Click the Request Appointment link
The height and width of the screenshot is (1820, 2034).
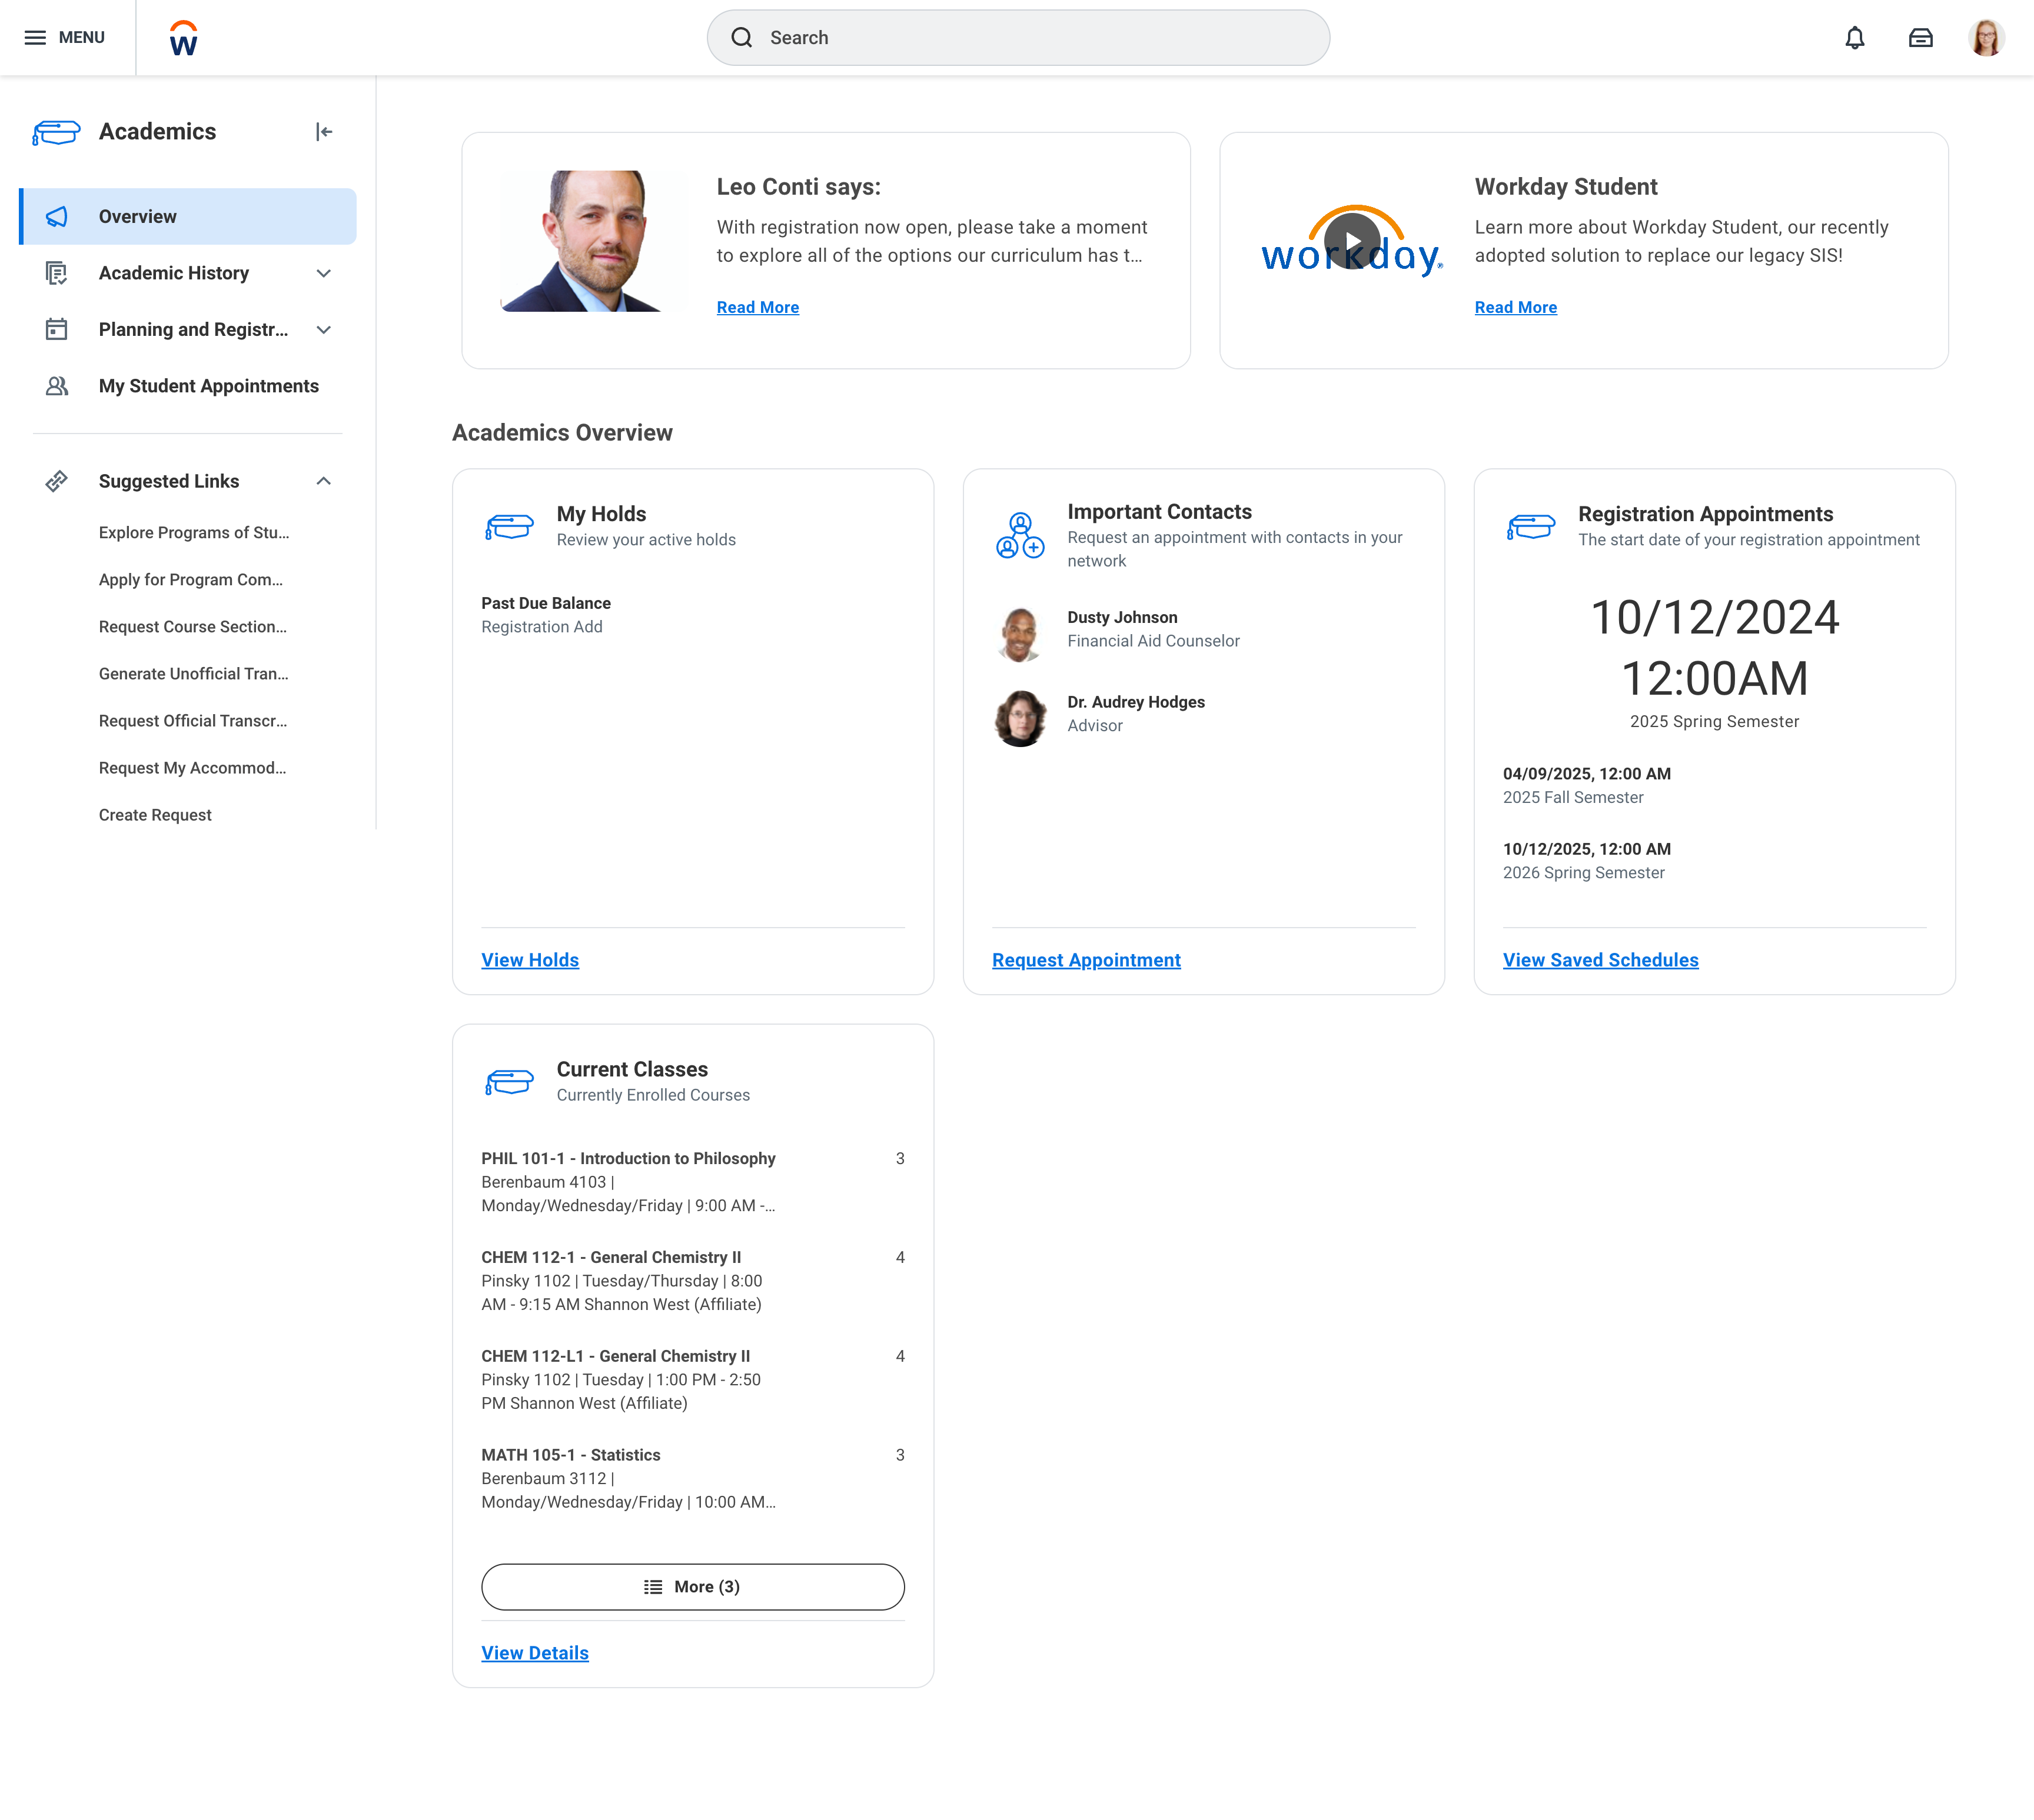(x=1085, y=960)
